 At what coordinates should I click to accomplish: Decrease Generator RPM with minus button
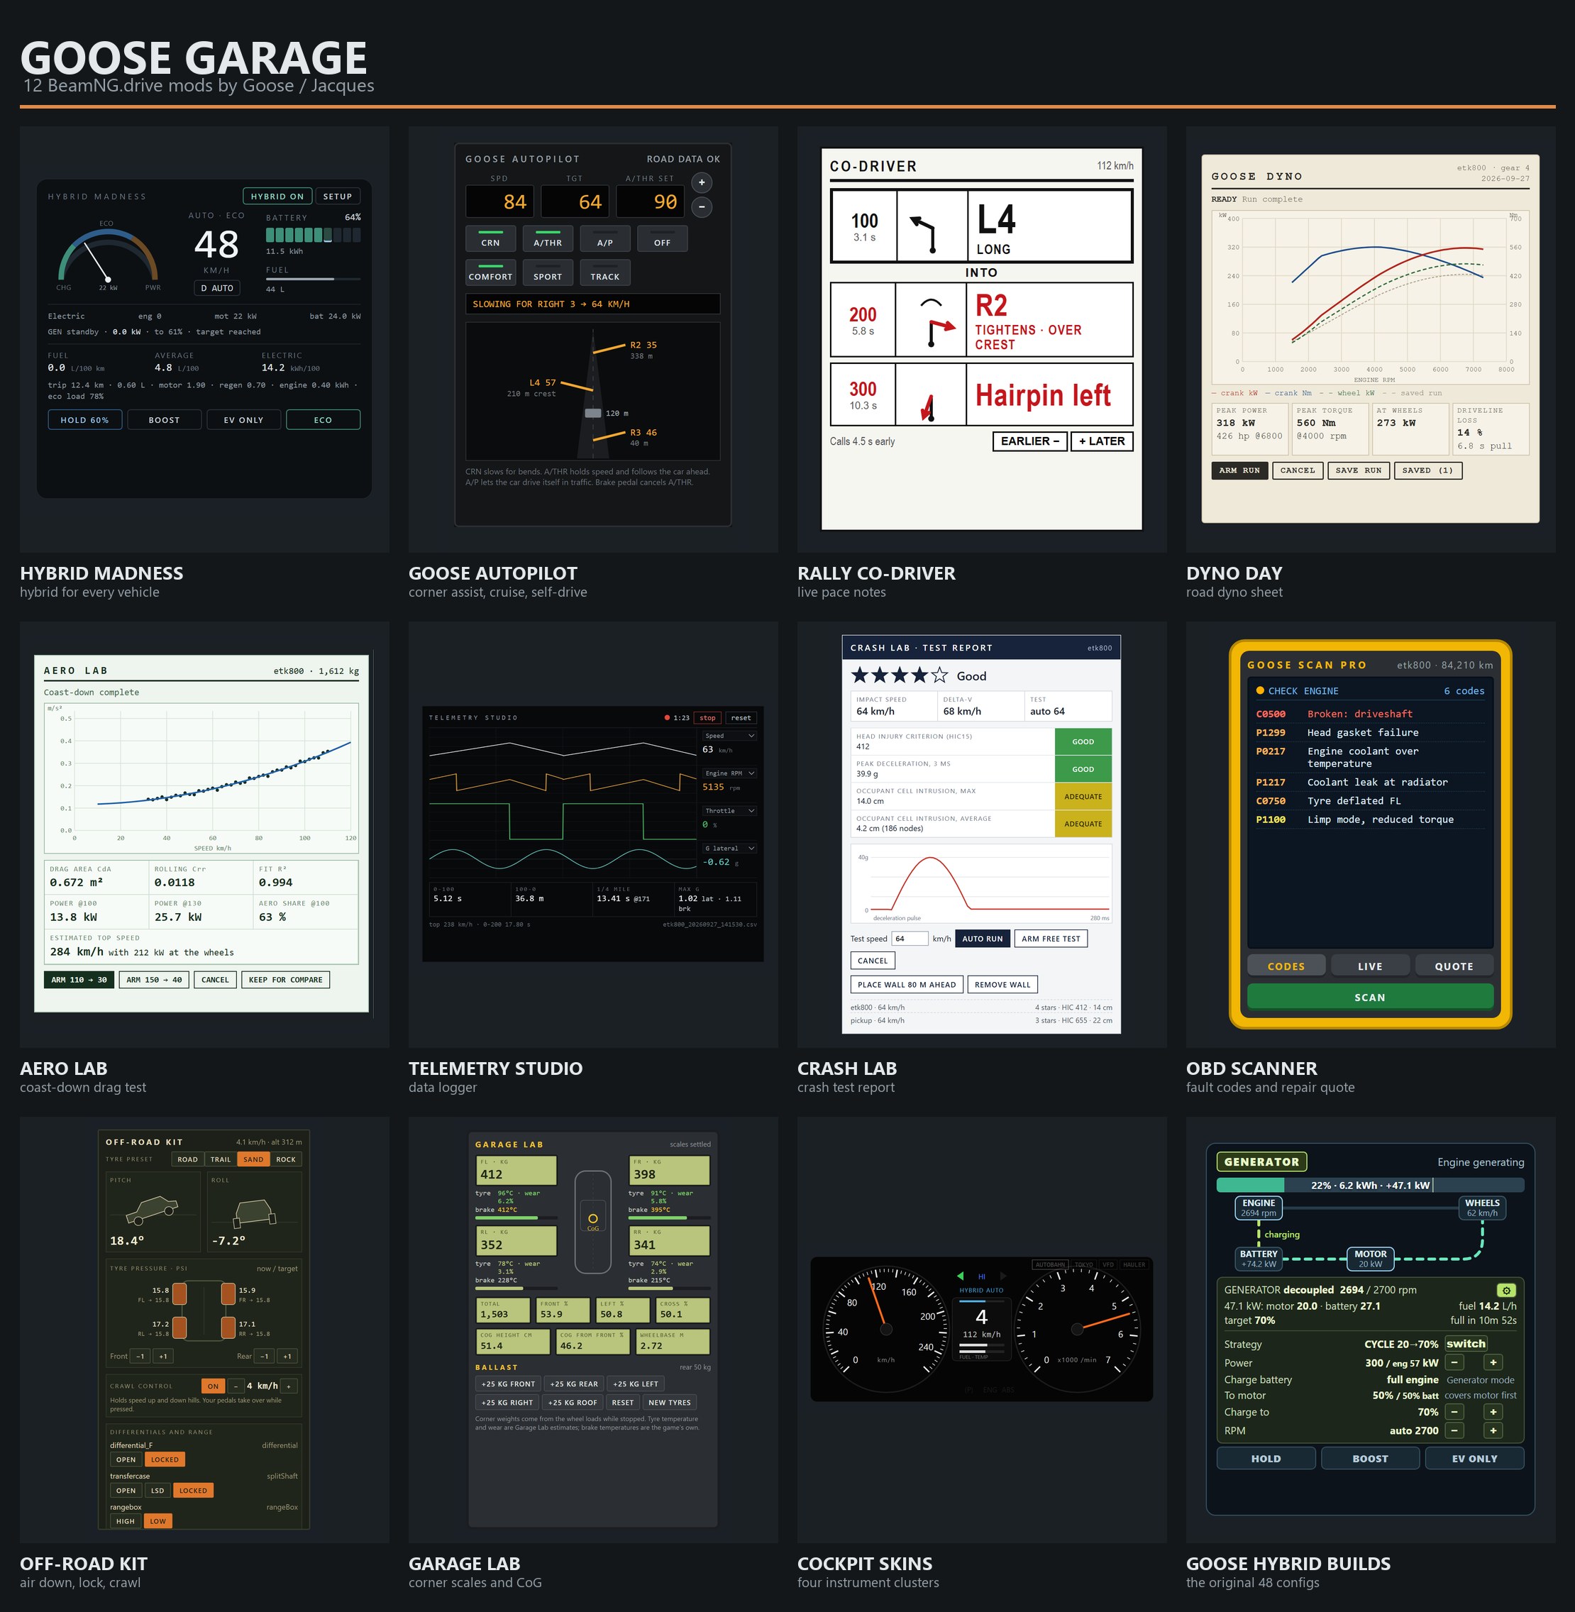(1455, 1430)
